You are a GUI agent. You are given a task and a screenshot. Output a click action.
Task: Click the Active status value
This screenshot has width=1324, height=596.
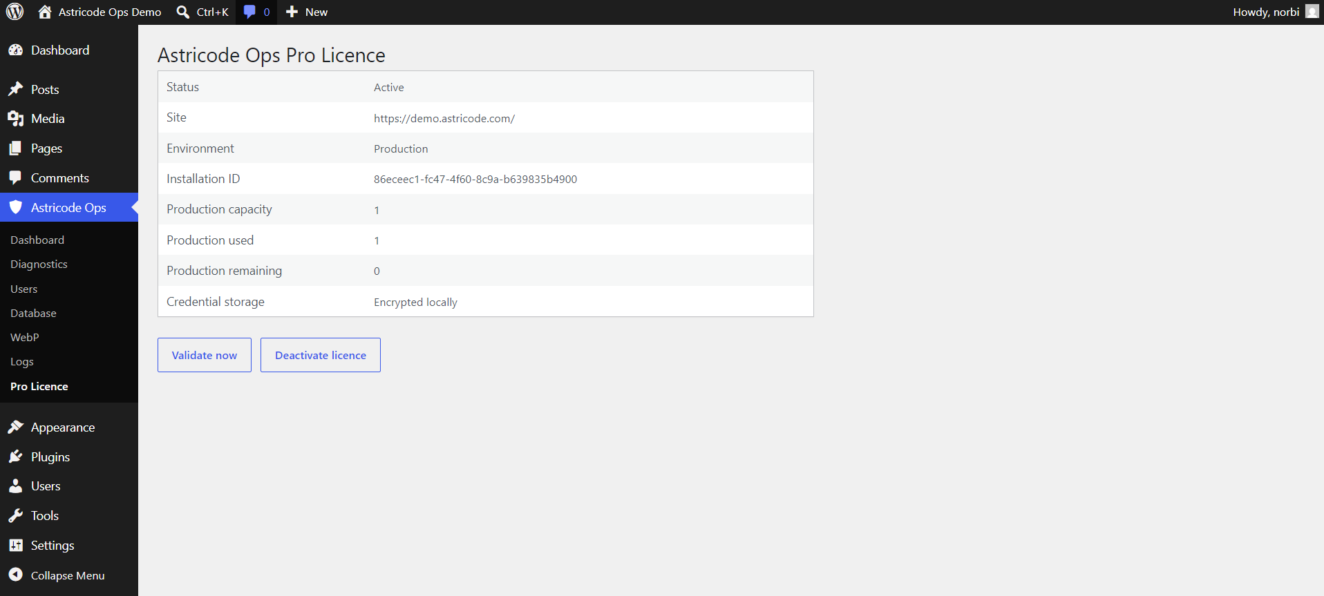(389, 88)
